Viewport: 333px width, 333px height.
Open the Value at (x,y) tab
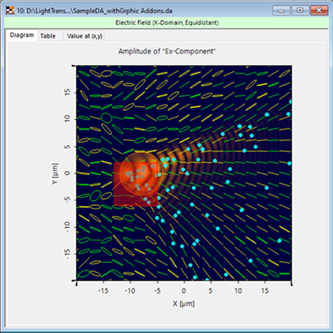pyautogui.click(x=84, y=36)
